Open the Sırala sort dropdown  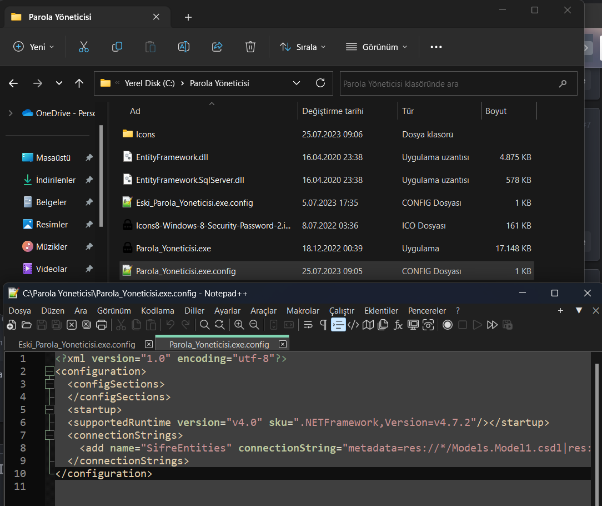pos(303,47)
